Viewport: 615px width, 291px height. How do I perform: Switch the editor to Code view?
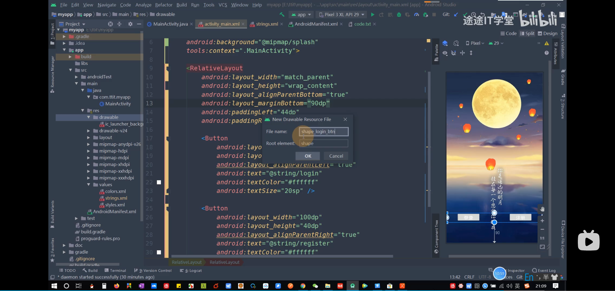508,34
